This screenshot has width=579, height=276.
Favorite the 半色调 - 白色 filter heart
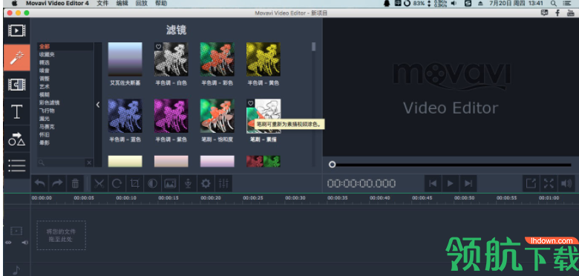tap(158, 47)
